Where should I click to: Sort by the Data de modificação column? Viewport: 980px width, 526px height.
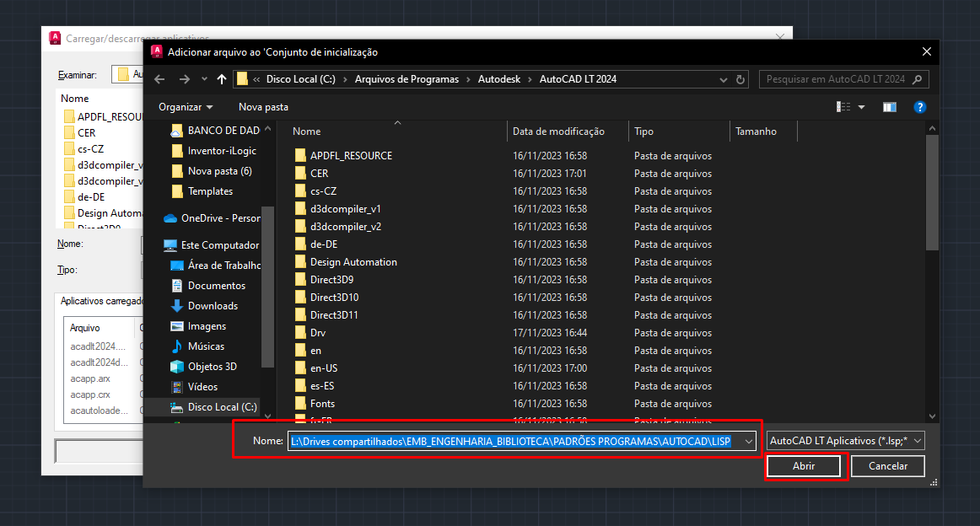[x=558, y=131]
